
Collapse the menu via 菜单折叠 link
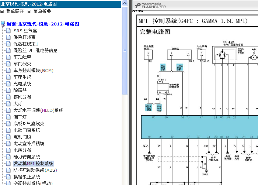pyautogui.click(x=42, y=11)
